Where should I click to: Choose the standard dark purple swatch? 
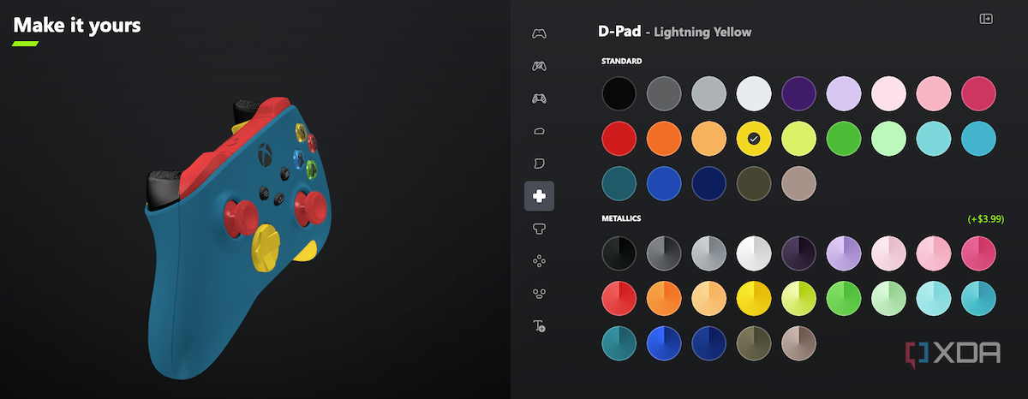click(798, 93)
